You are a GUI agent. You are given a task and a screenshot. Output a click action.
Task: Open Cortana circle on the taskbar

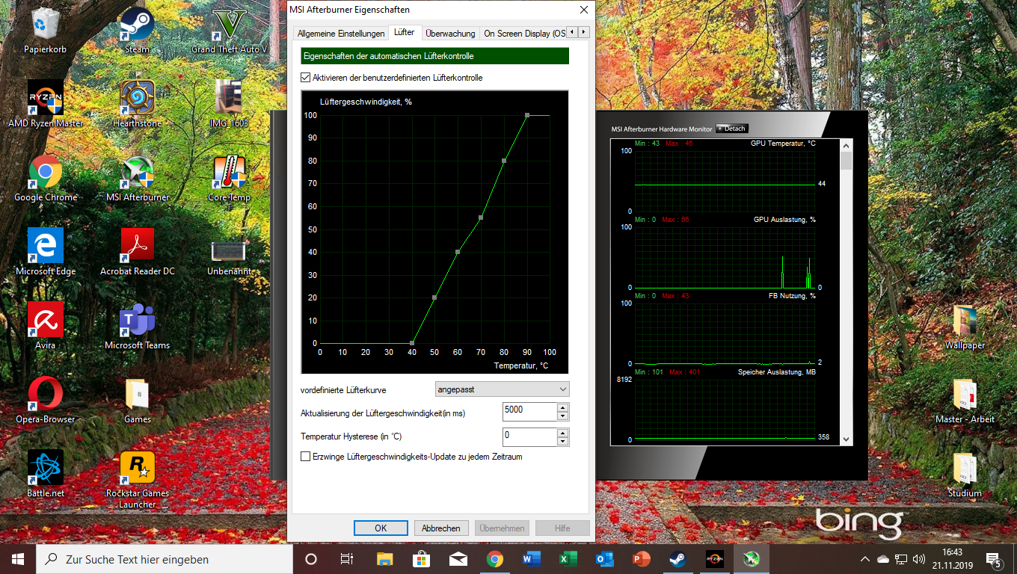[x=311, y=558]
